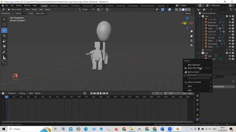The width and height of the screenshot is (236, 132).
Task: Open the World properties red globe tab
Action: [x=198, y=104]
